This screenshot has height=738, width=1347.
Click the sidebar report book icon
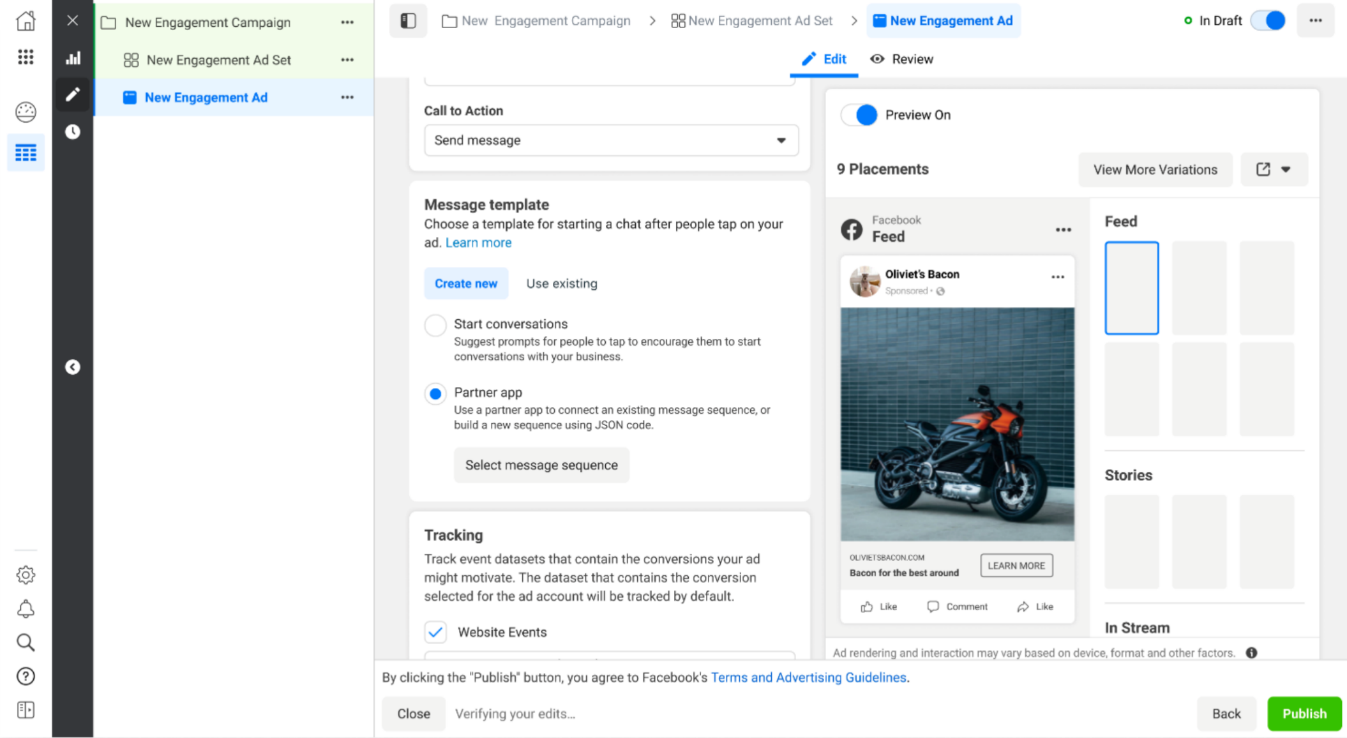point(26,710)
